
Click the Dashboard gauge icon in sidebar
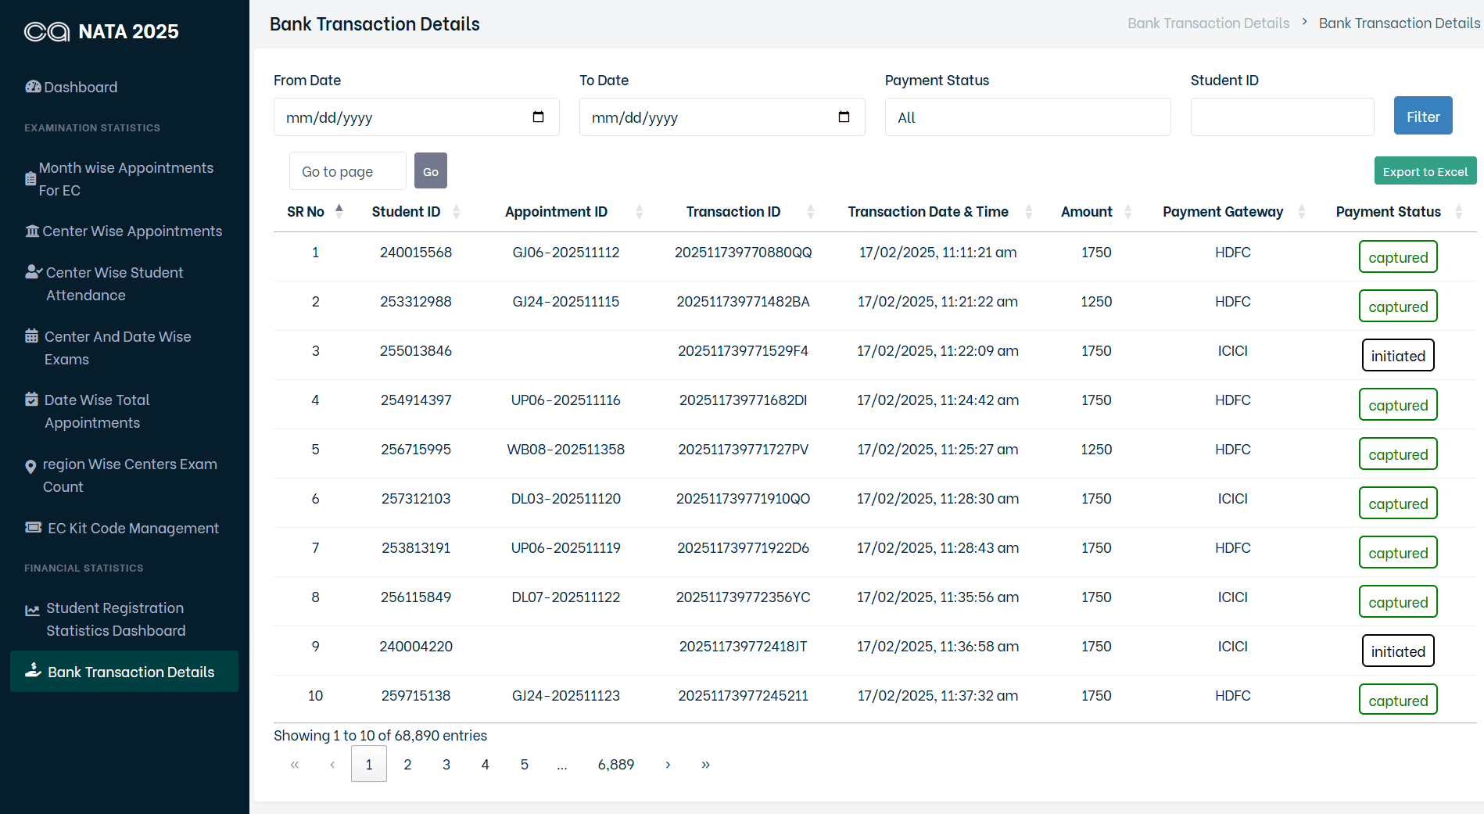(x=33, y=87)
